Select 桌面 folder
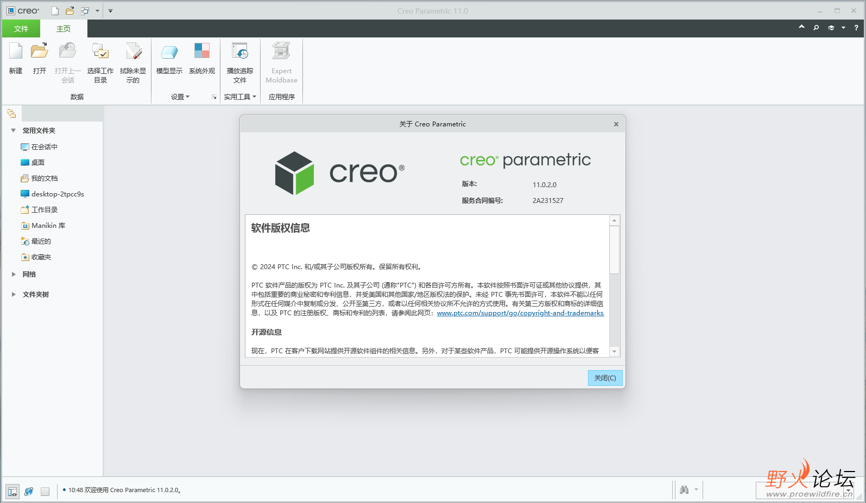866x503 pixels. tap(33, 163)
